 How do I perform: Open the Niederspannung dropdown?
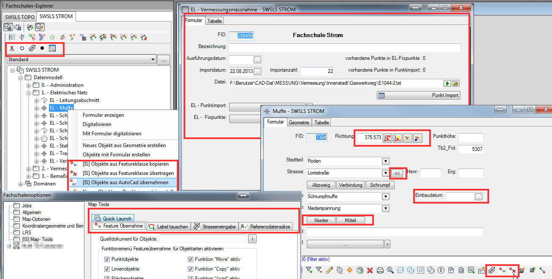(385, 208)
